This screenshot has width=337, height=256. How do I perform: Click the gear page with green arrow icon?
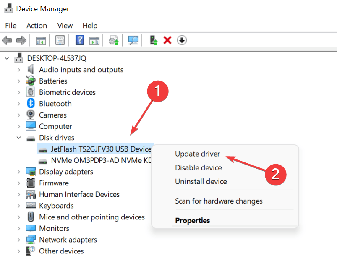tap(113, 40)
